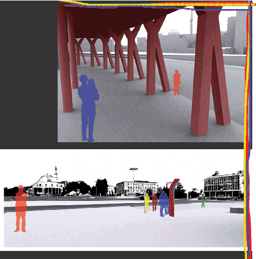Select the dark red figure in the plaza
Image resolution: width=256 pixels, height=259 pixels.
click(155, 202)
